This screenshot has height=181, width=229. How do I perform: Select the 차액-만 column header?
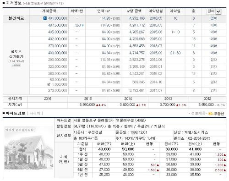tap(77, 11)
